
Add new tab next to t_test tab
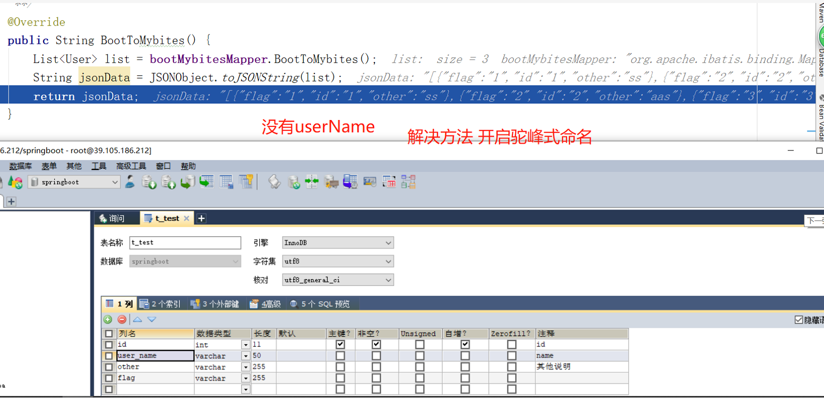pyautogui.click(x=201, y=218)
